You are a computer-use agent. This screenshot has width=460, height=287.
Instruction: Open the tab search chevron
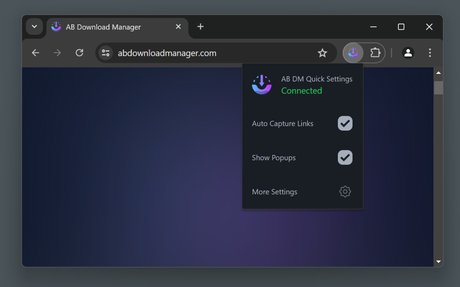click(34, 27)
